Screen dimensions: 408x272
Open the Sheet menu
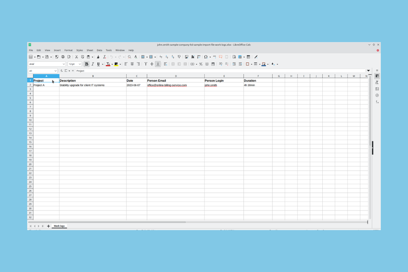tap(90, 50)
